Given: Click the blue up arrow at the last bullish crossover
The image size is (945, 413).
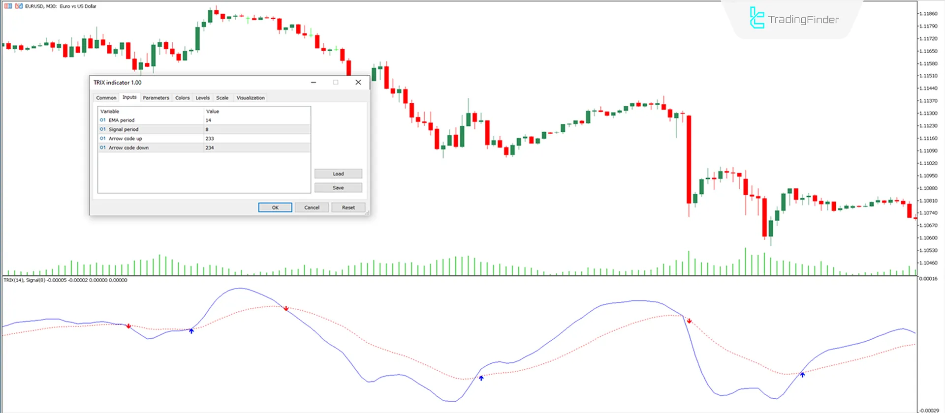Looking at the screenshot, I should [802, 375].
